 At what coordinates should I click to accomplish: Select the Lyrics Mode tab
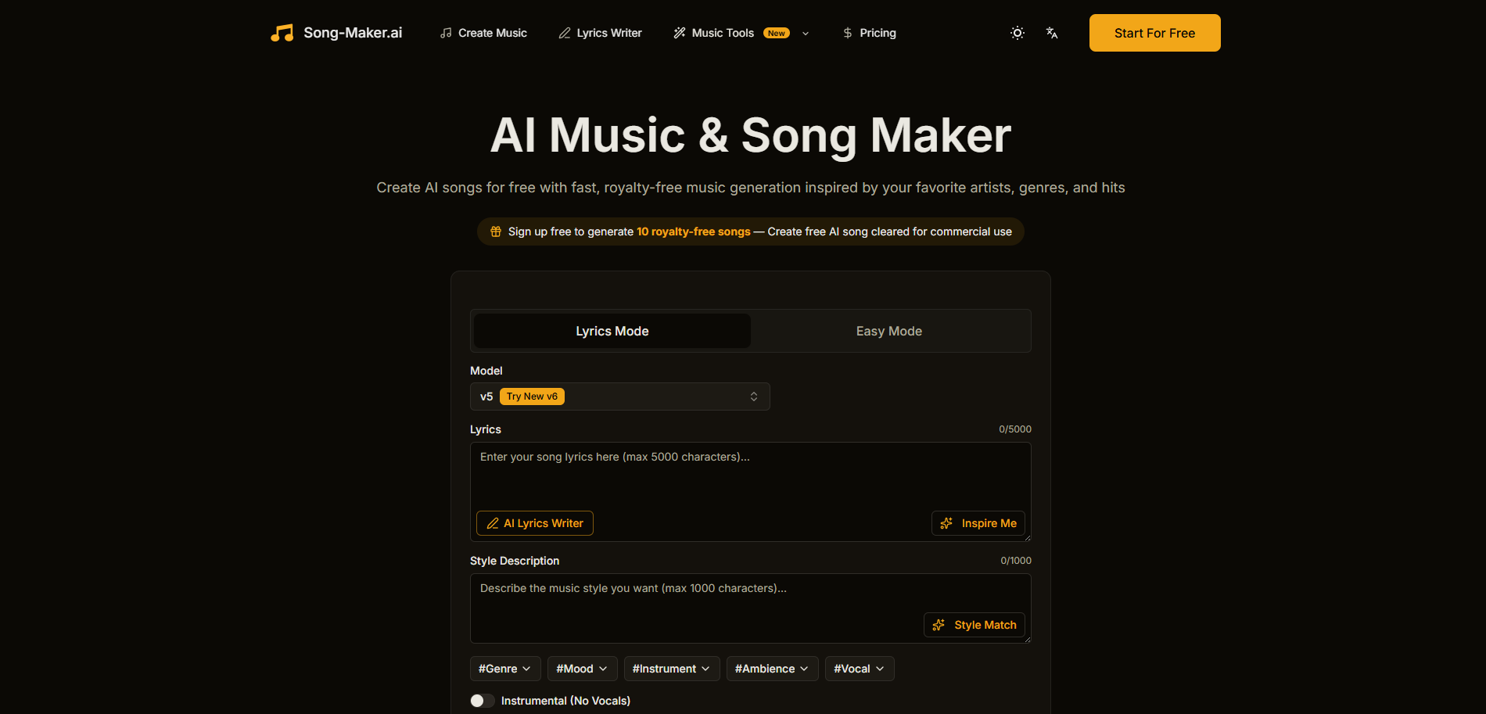coord(611,331)
